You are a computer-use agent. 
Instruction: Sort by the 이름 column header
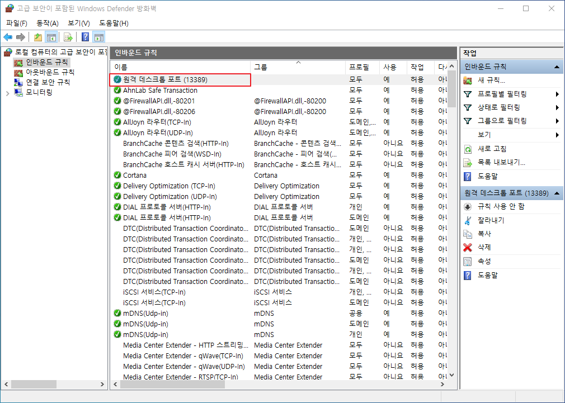tap(181, 67)
